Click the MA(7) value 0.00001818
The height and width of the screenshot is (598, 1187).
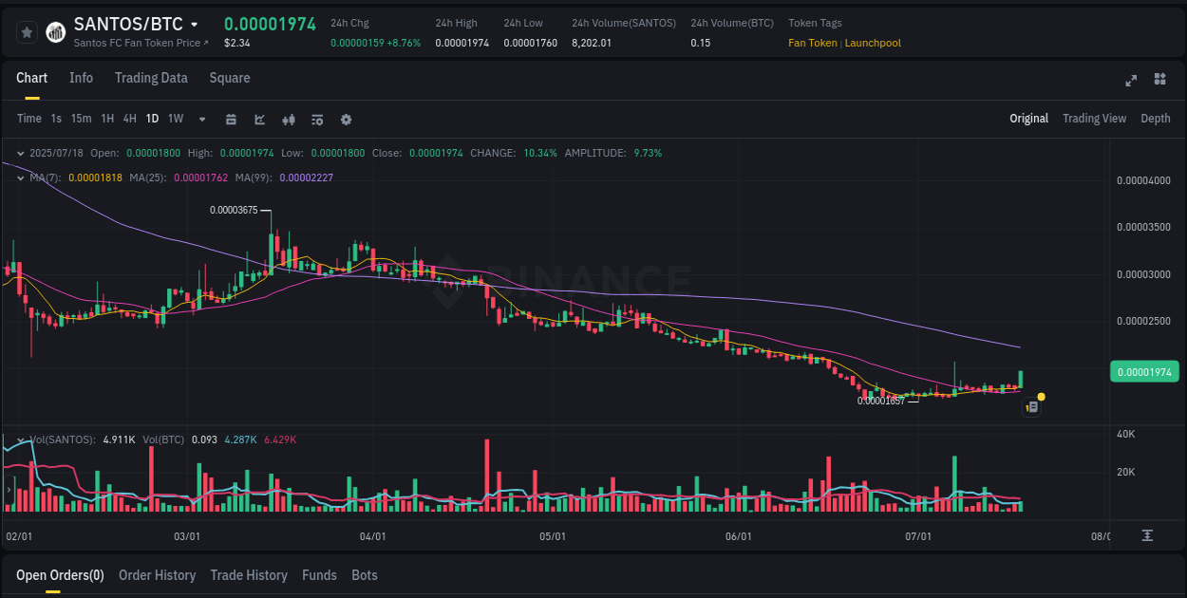pyautogui.click(x=95, y=178)
